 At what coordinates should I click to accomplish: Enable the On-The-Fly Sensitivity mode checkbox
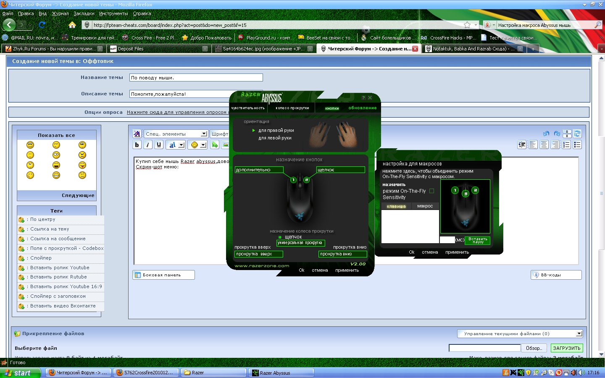[x=431, y=191]
